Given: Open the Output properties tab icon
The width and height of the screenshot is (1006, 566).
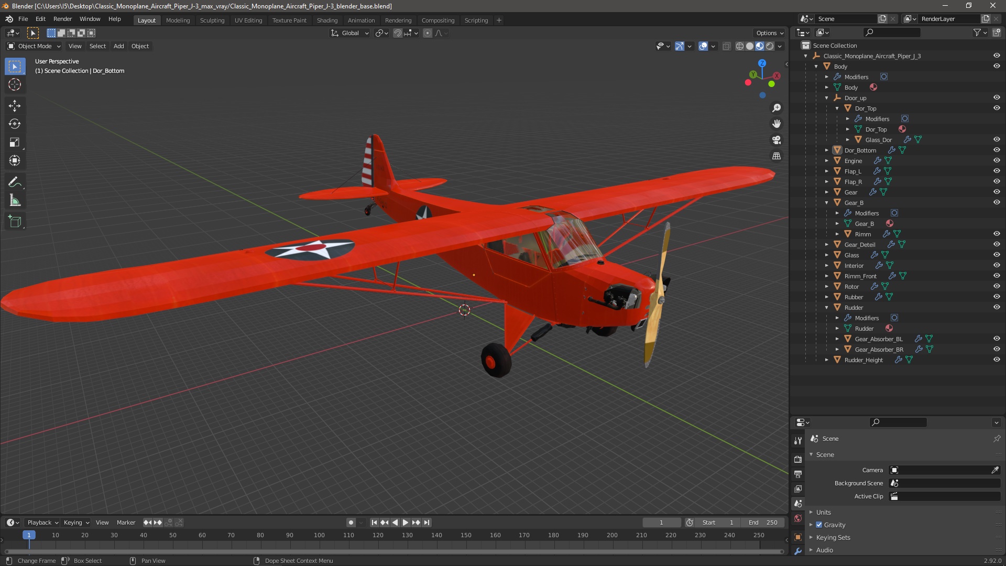Looking at the screenshot, I should tap(798, 474).
